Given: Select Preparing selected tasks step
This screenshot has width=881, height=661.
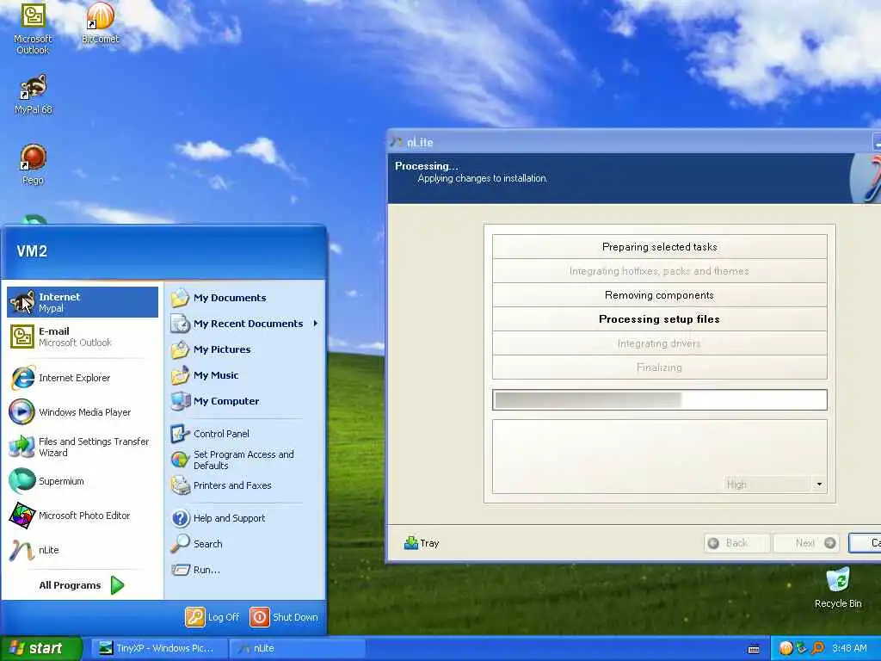Looking at the screenshot, I should (660, 247).
